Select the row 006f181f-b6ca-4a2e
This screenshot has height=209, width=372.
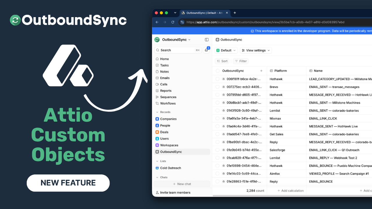[218, 79]
